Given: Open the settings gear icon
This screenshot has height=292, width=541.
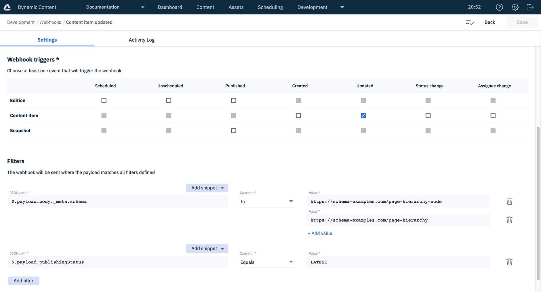Looking at the screenshot, I should 515,7.
